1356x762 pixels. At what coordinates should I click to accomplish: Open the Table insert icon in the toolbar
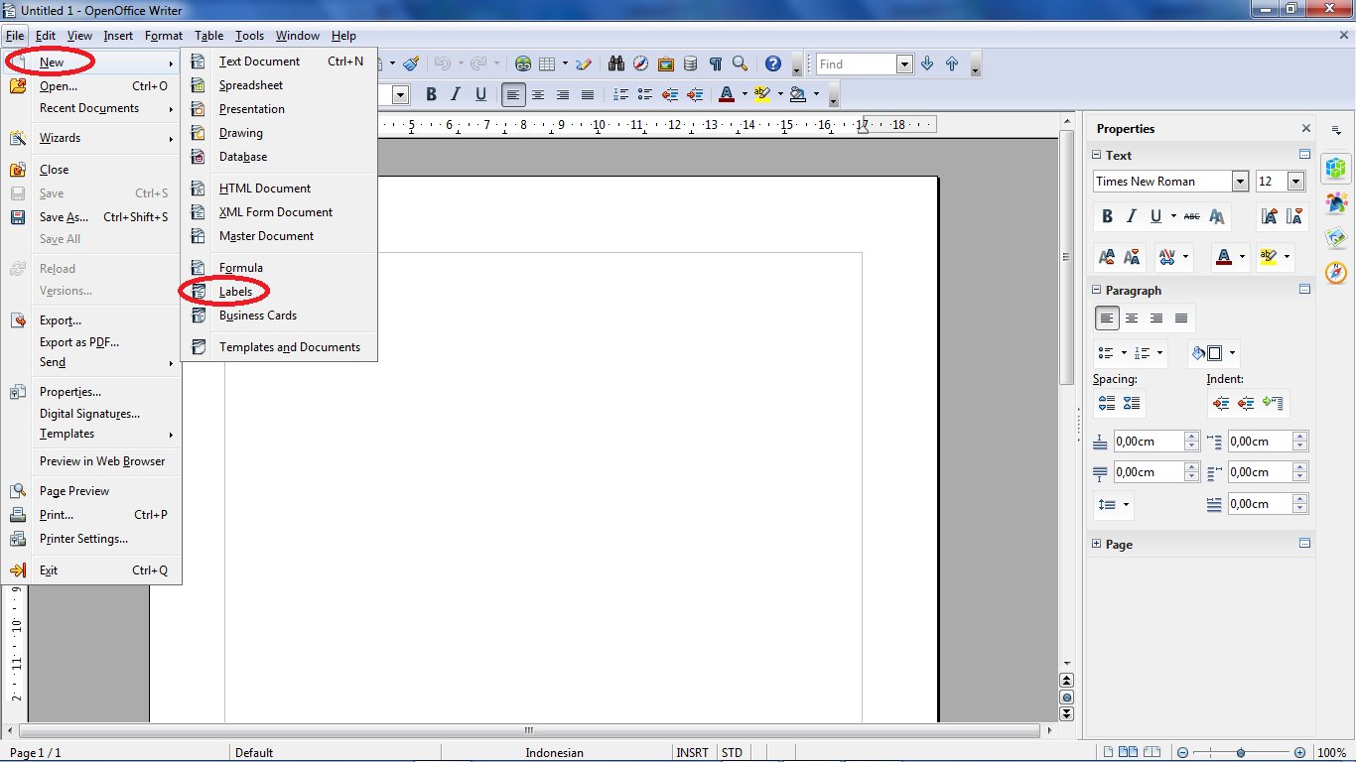pyautogui.click(x=546, y=63)
